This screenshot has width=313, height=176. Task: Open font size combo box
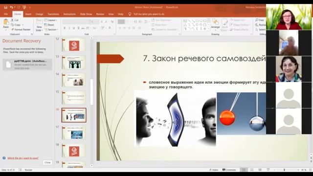coord(95,22)
